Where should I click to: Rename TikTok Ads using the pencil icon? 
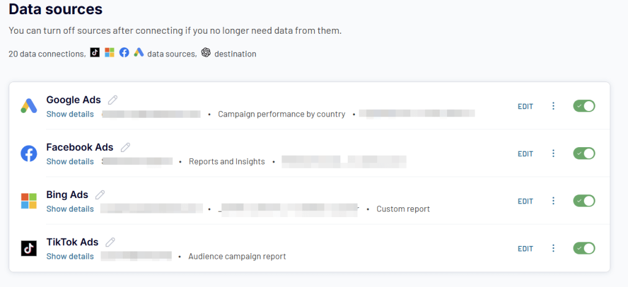coord(110,242)
